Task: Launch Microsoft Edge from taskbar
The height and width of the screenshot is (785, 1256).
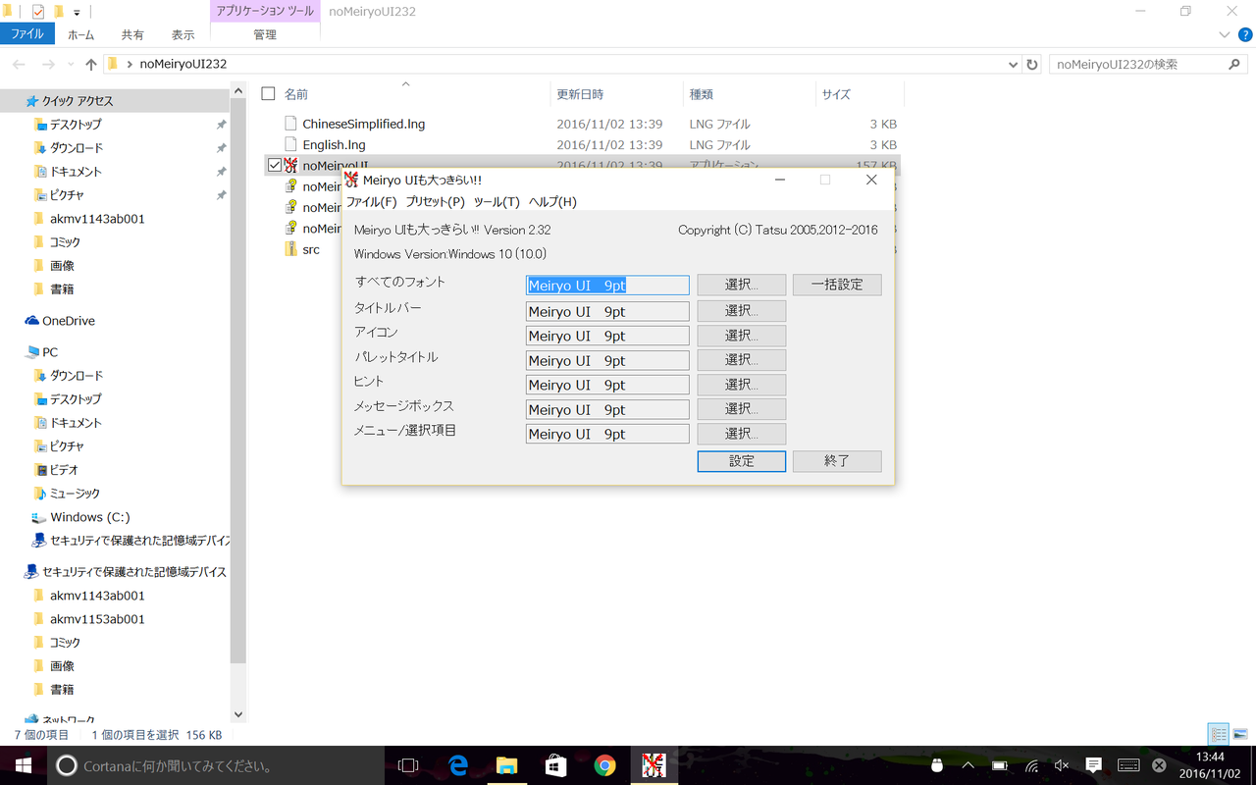Action: click(458, 765)
